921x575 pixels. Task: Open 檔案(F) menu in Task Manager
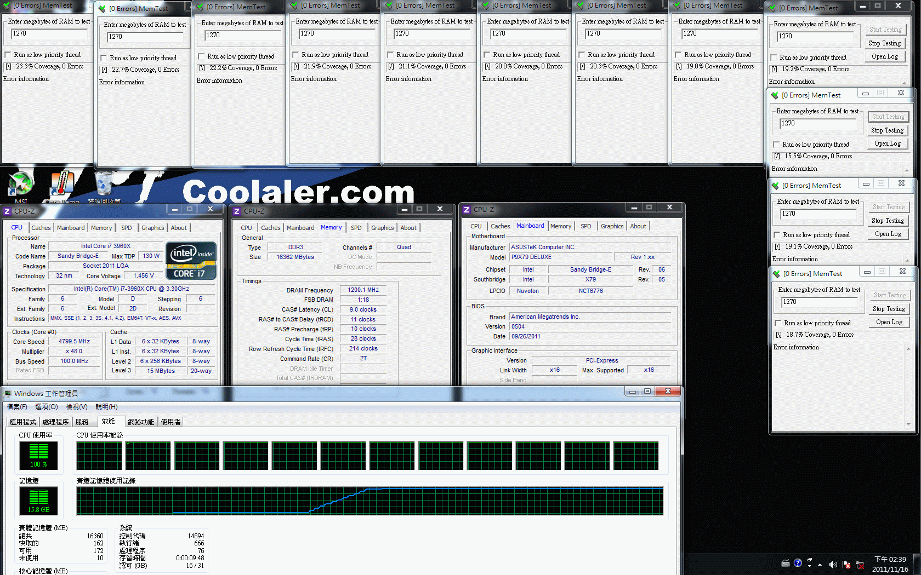click(17, 407)
